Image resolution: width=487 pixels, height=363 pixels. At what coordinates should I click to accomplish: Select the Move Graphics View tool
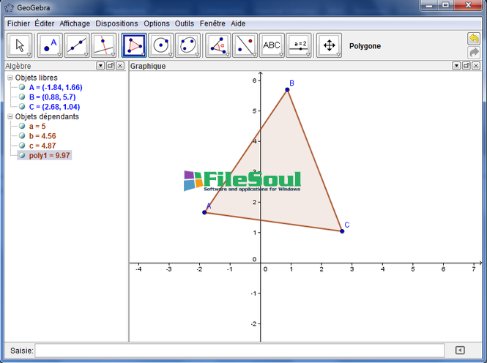point(329,45)
